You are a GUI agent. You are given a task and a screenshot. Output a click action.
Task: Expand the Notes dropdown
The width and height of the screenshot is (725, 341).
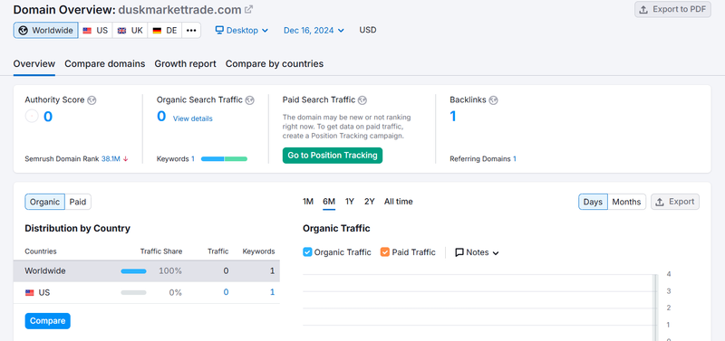(478, 252)
